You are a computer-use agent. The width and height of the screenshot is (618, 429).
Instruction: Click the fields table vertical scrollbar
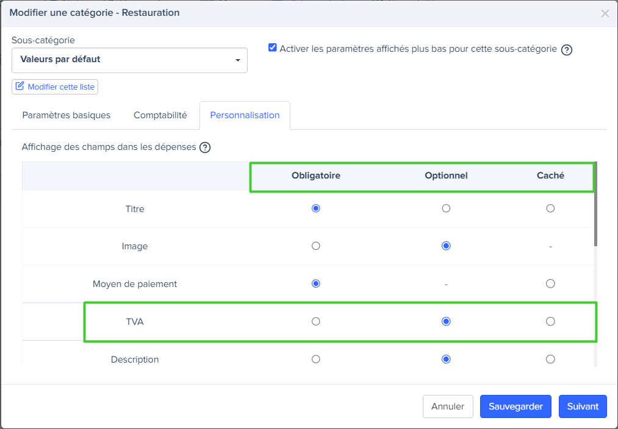[x=595, y=207]
